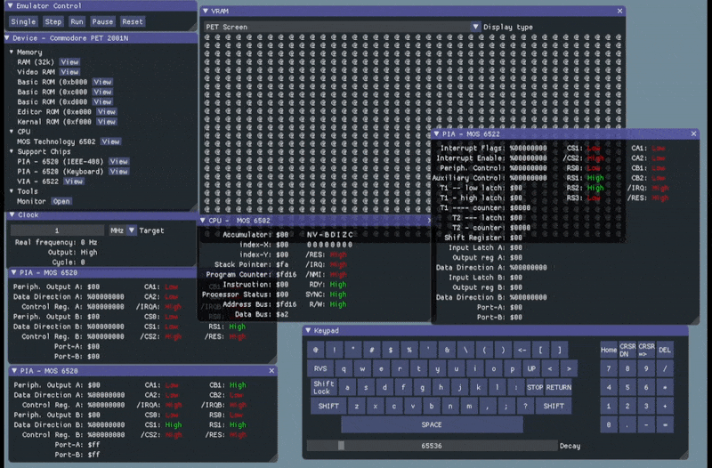The width and height of the screenshot is (712, 468).
Task: Collapse the Tools tree section
Action: (x=12, y=190)
